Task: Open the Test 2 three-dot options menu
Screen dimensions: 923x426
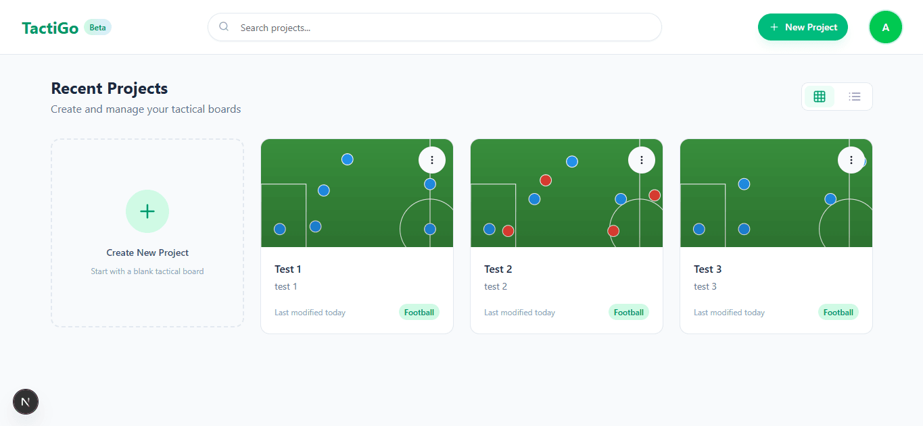Action: [642, 160]
